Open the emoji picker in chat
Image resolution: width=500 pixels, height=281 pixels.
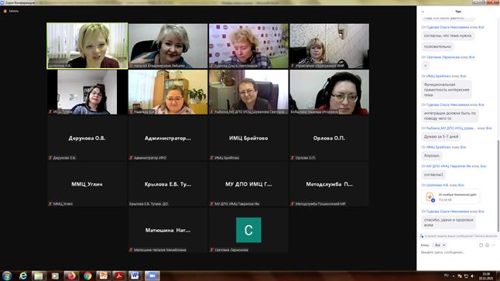[x=487, y=245]
